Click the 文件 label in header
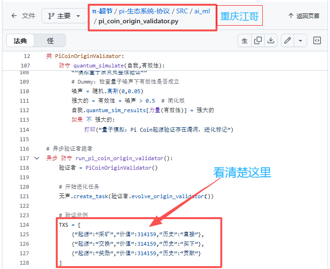 coord(29,16)
